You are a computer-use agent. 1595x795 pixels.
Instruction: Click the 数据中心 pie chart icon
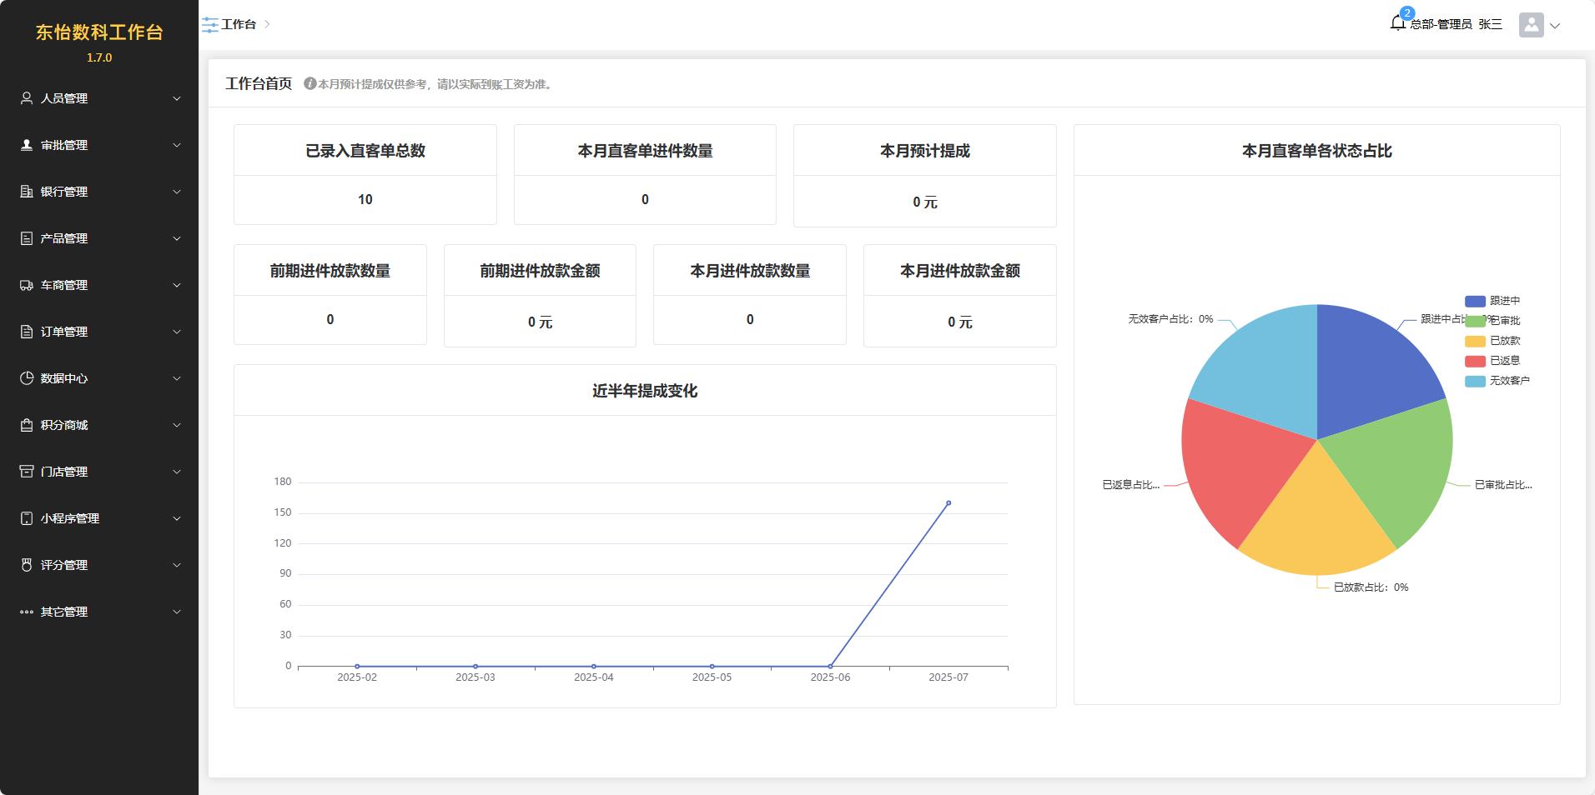click(x=27, y=378)
